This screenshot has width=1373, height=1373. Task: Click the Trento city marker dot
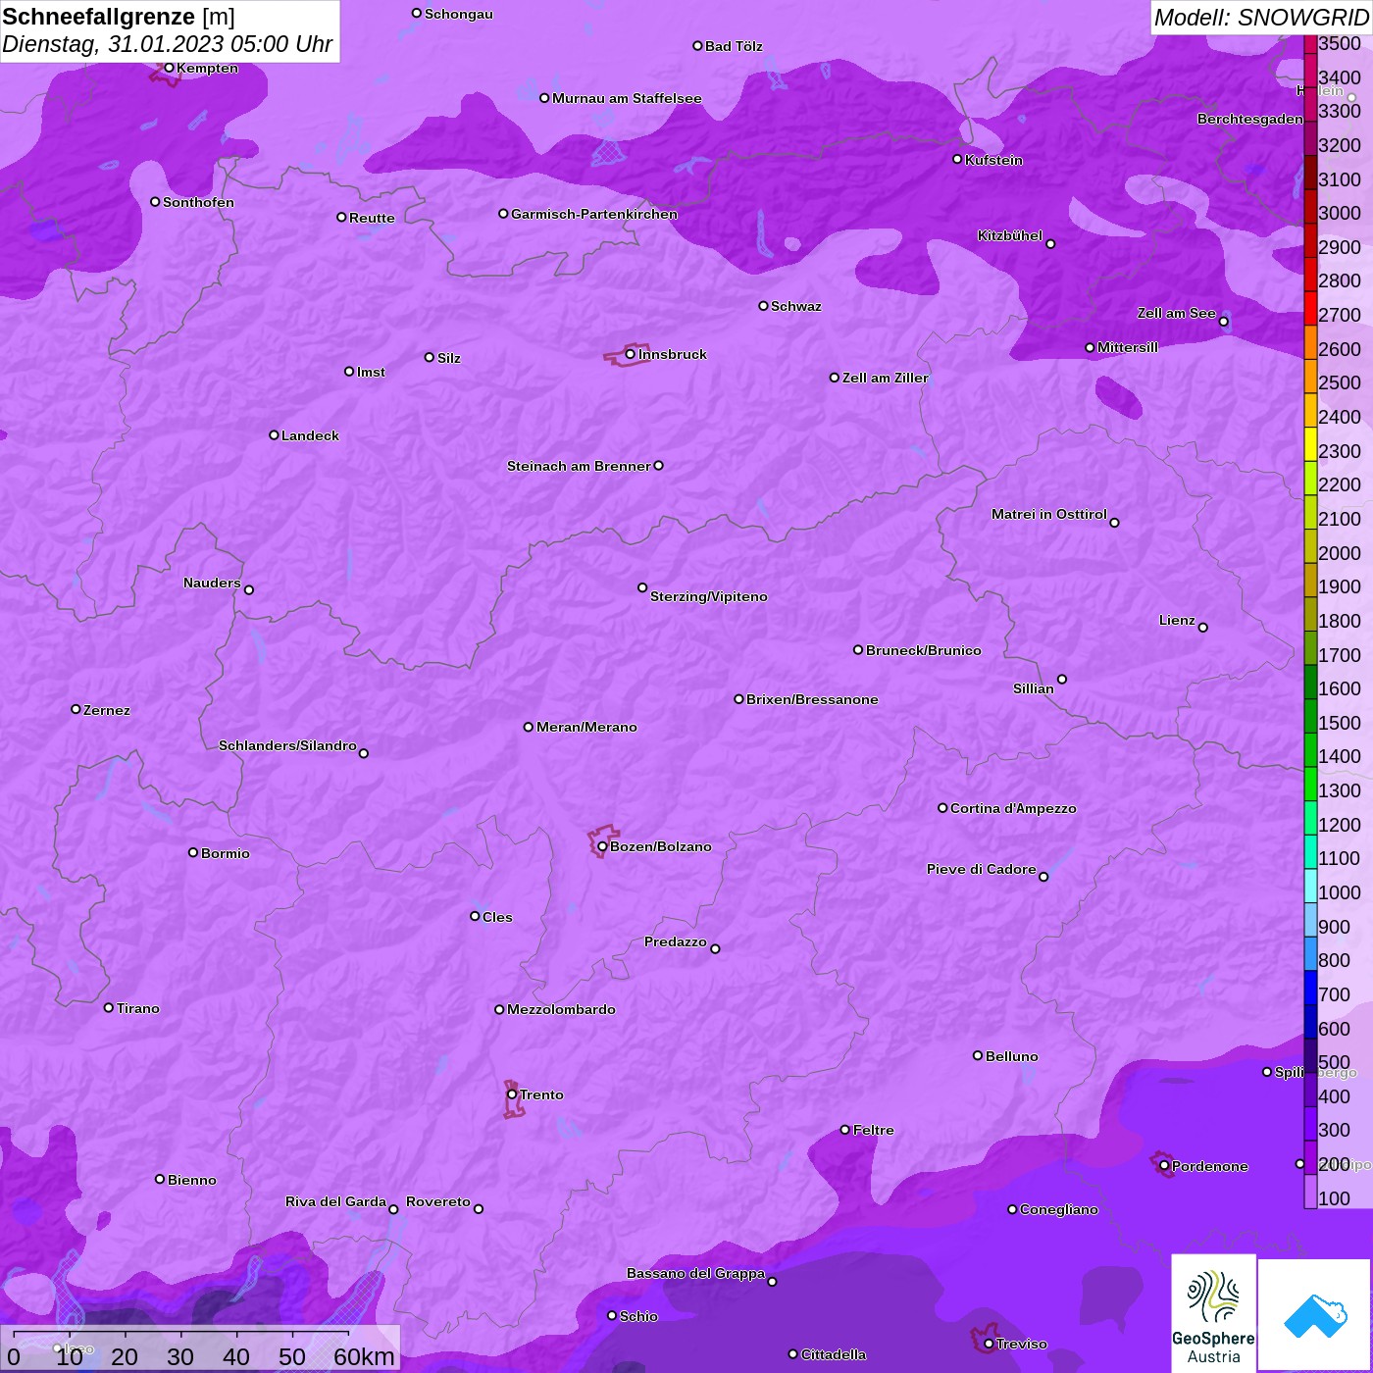pos(512,1094)
